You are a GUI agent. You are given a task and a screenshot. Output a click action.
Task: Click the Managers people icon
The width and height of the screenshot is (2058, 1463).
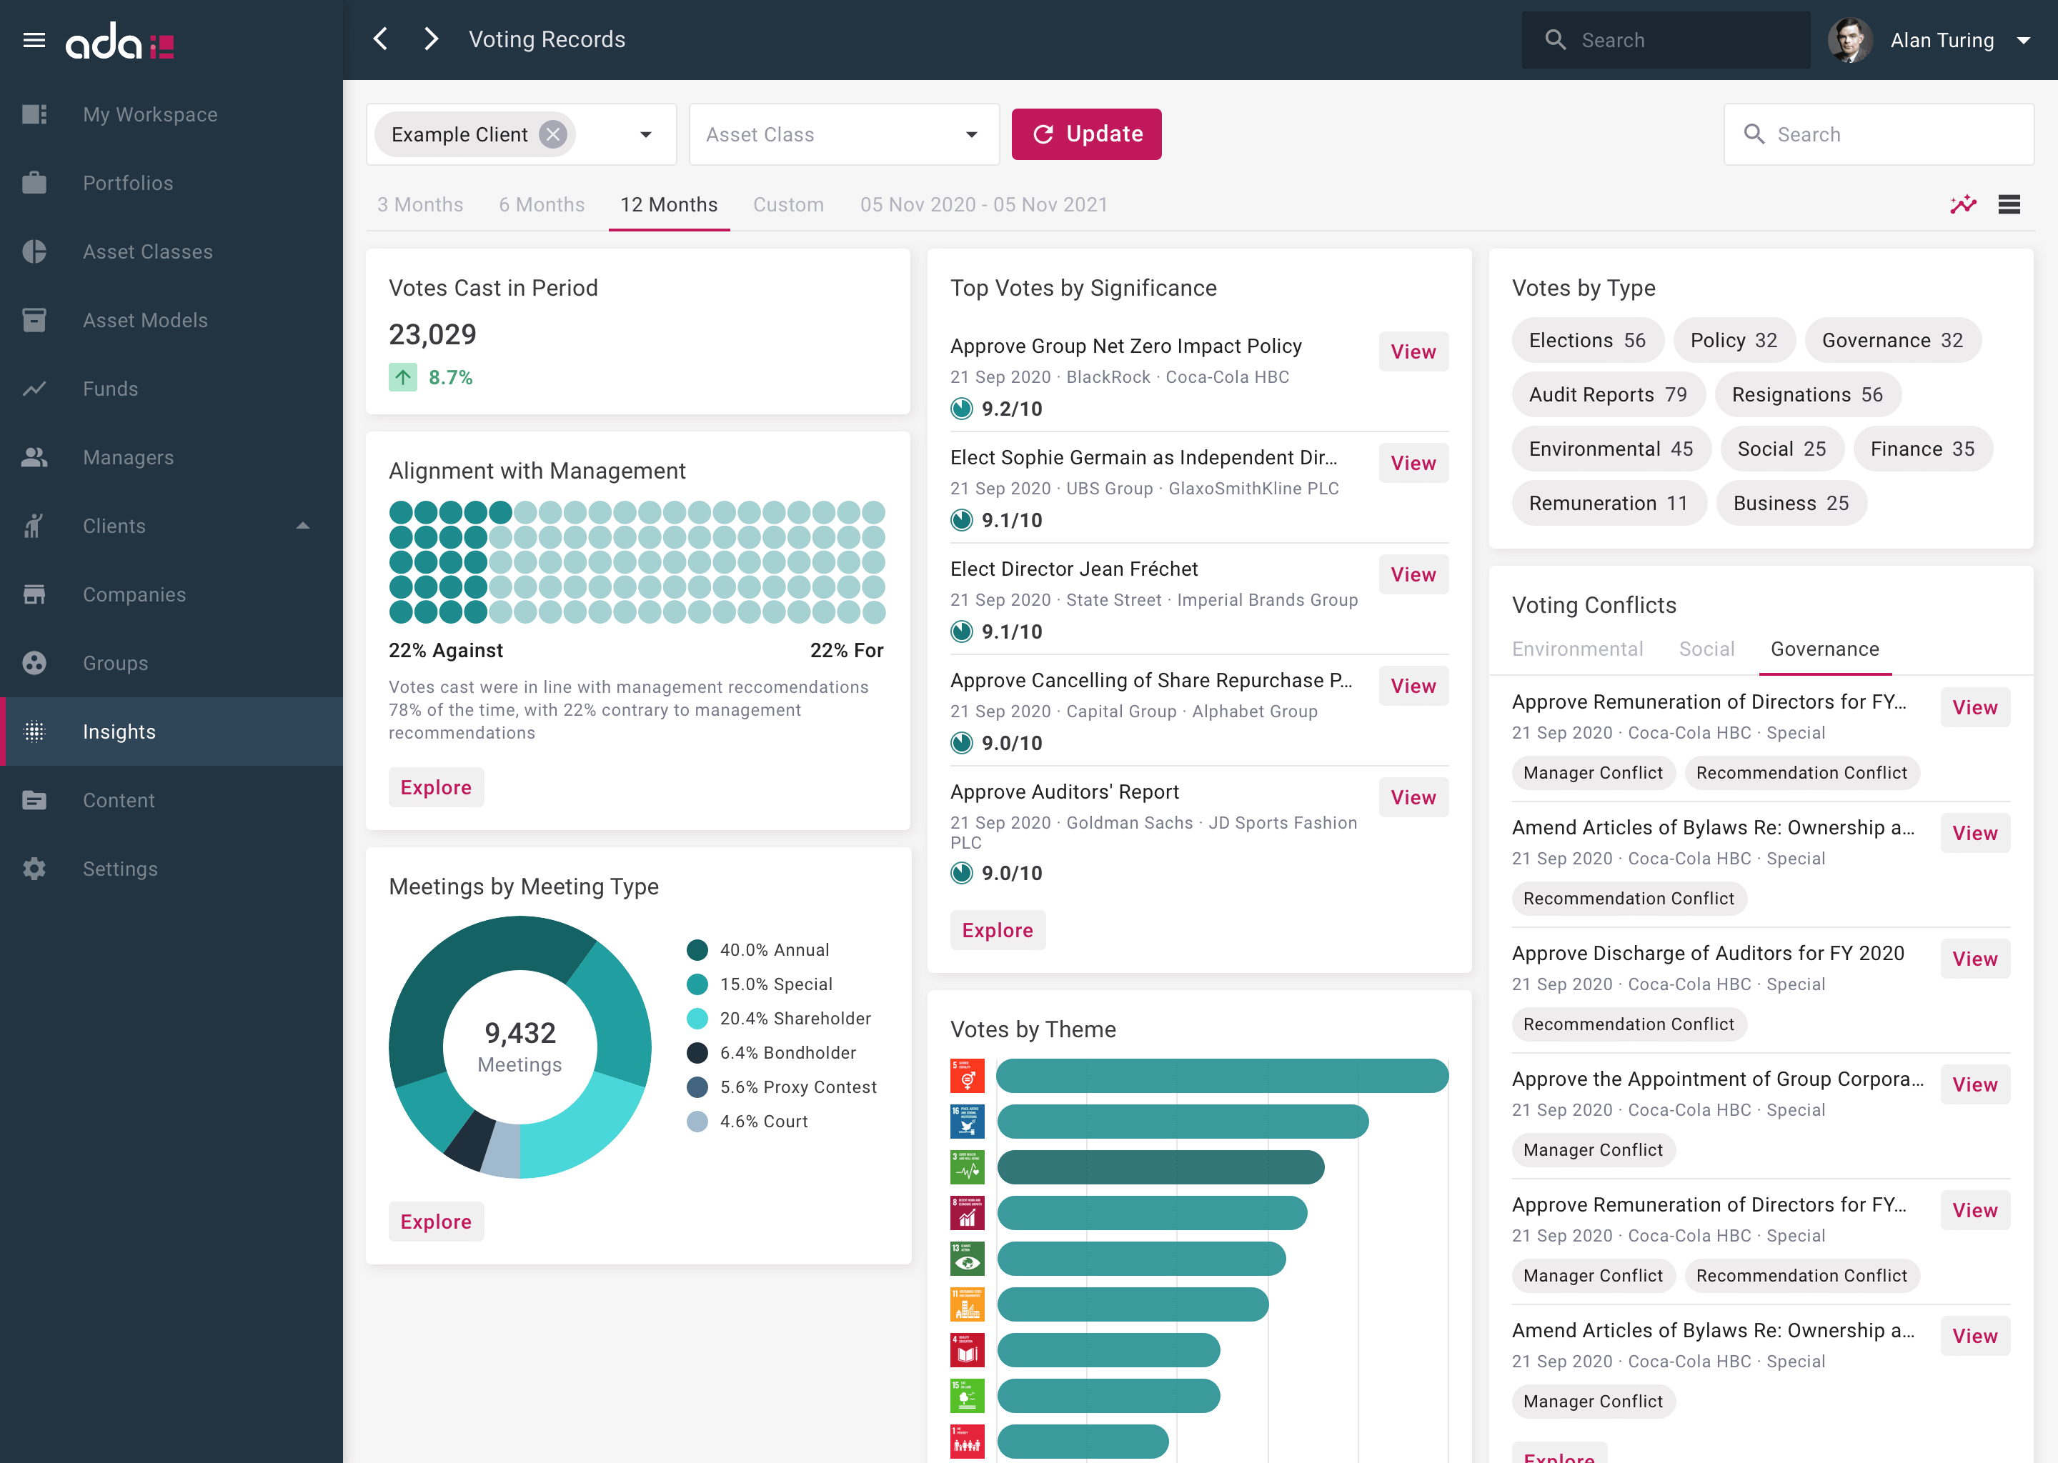[34, 456]
